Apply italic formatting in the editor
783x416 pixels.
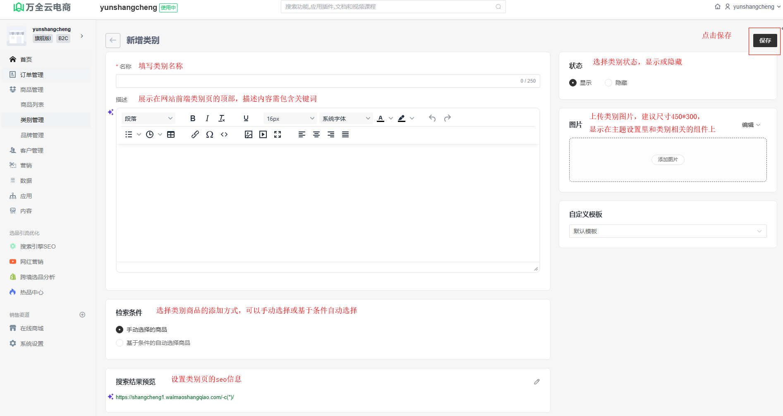click(207, 119)
